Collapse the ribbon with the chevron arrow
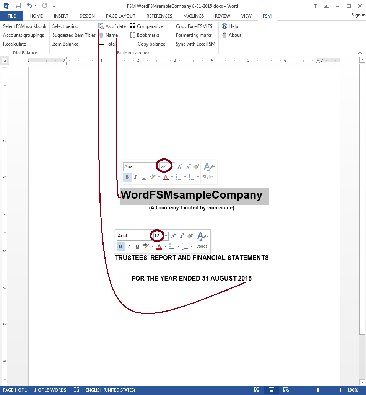This screenshot has height=395, width=366. [360, 53]
